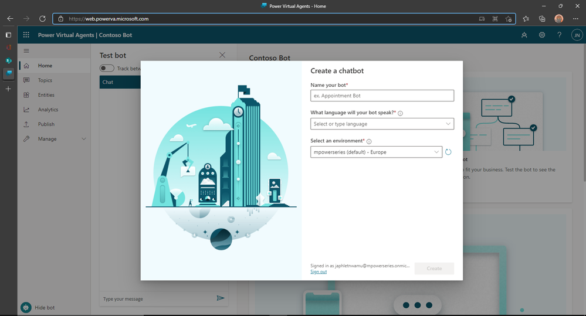Toggle Track between topics switch
Screen dimensions: 586x316
coord(107,69)
